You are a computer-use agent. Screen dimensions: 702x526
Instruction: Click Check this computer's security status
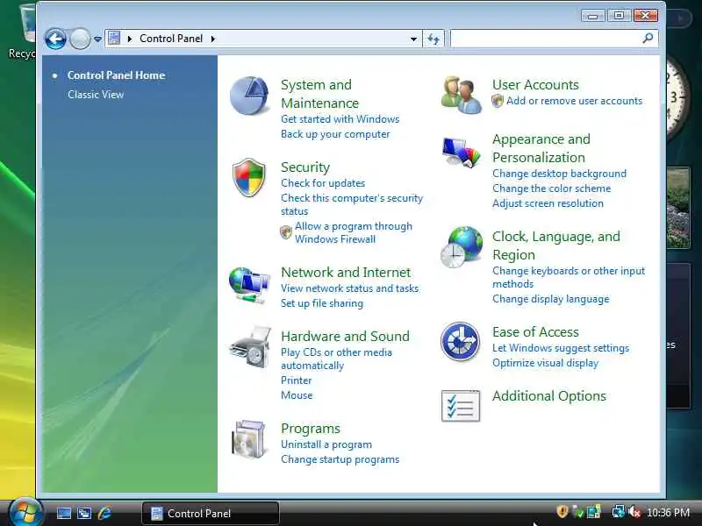point(352,204)
